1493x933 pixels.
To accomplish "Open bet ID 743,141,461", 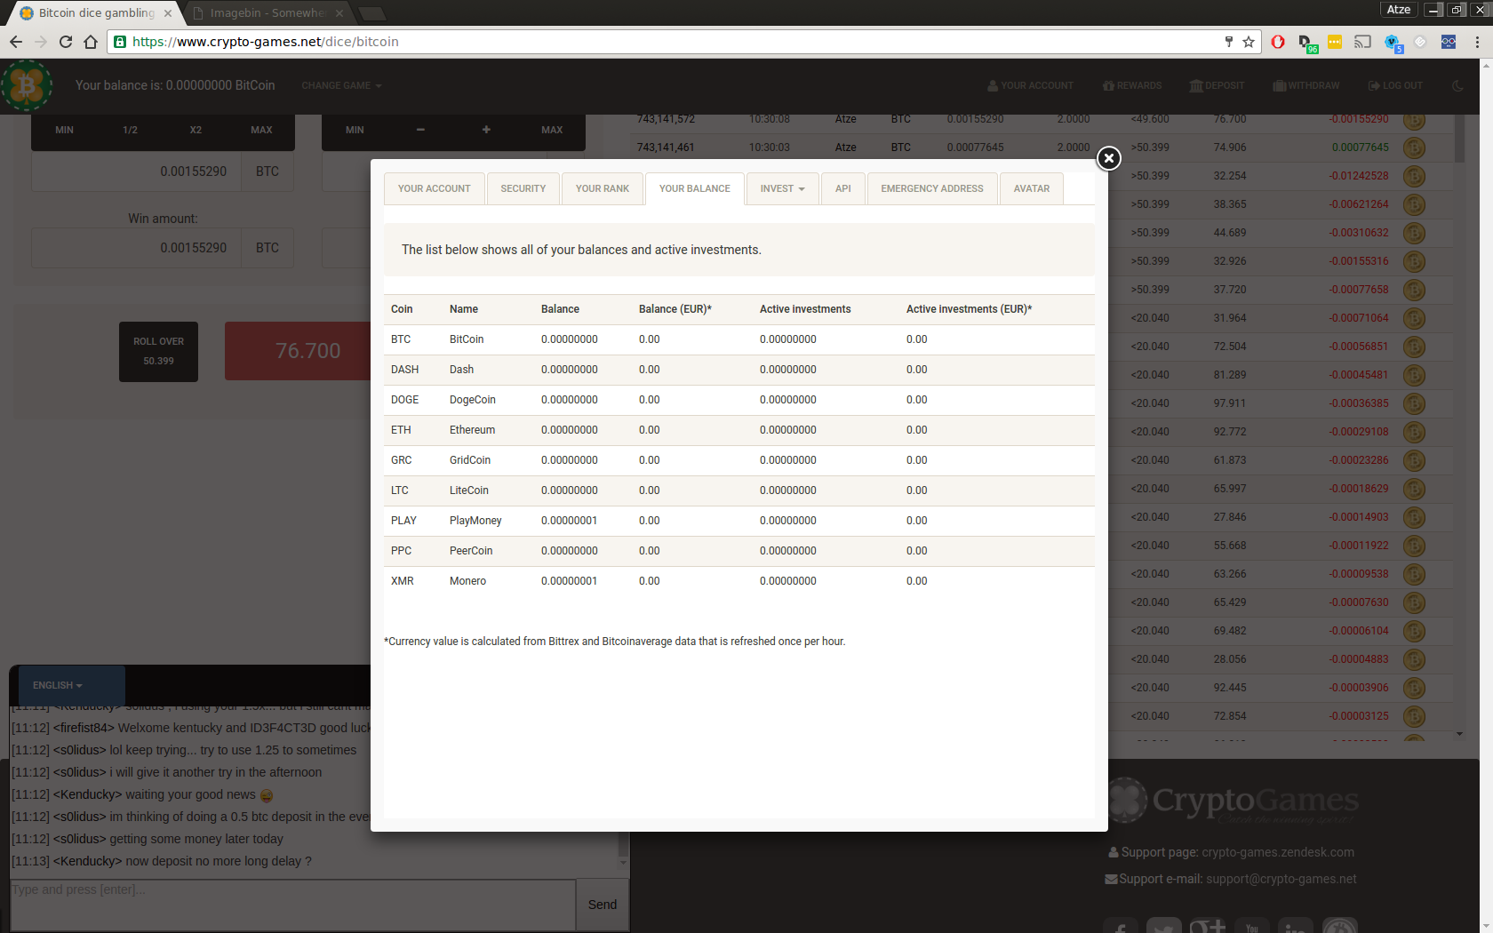I will coord(666,148).
